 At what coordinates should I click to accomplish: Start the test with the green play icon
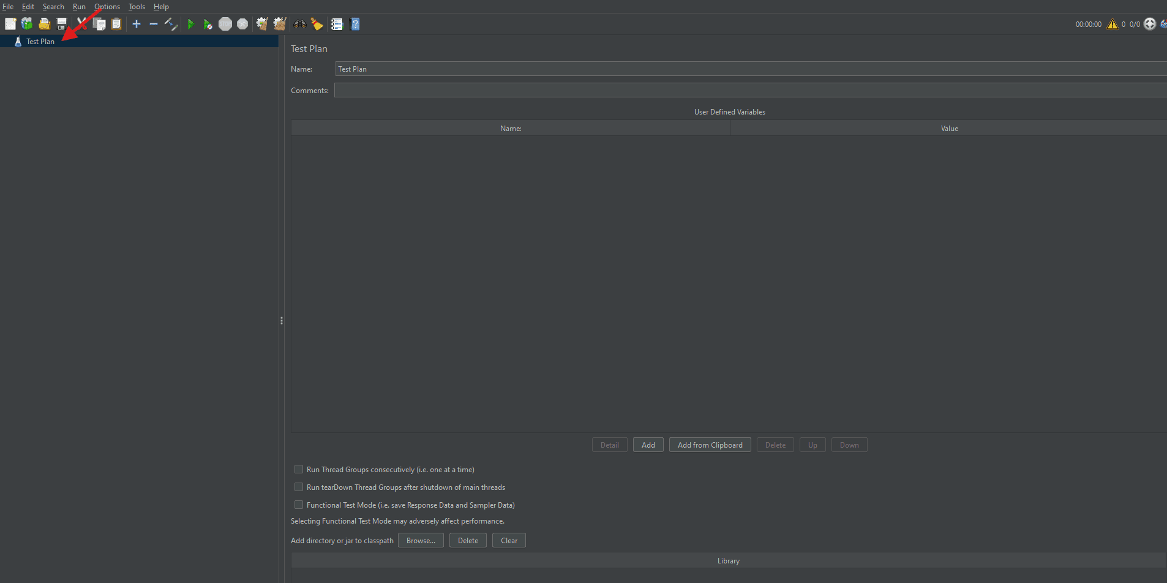(191, 24)
